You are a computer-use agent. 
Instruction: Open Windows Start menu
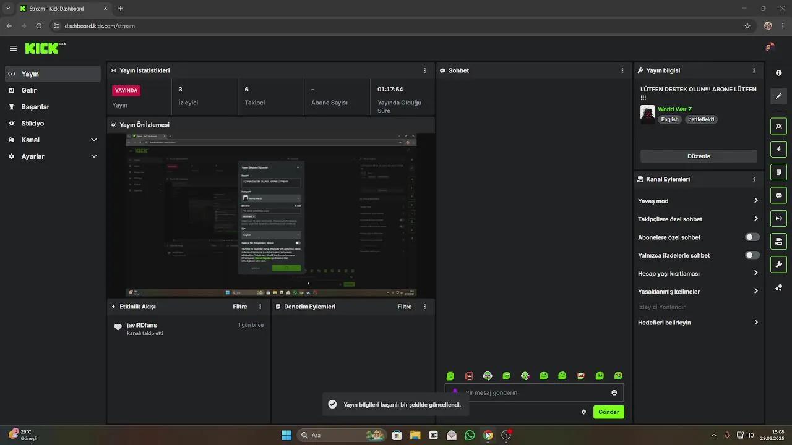[x=286, y=435]
